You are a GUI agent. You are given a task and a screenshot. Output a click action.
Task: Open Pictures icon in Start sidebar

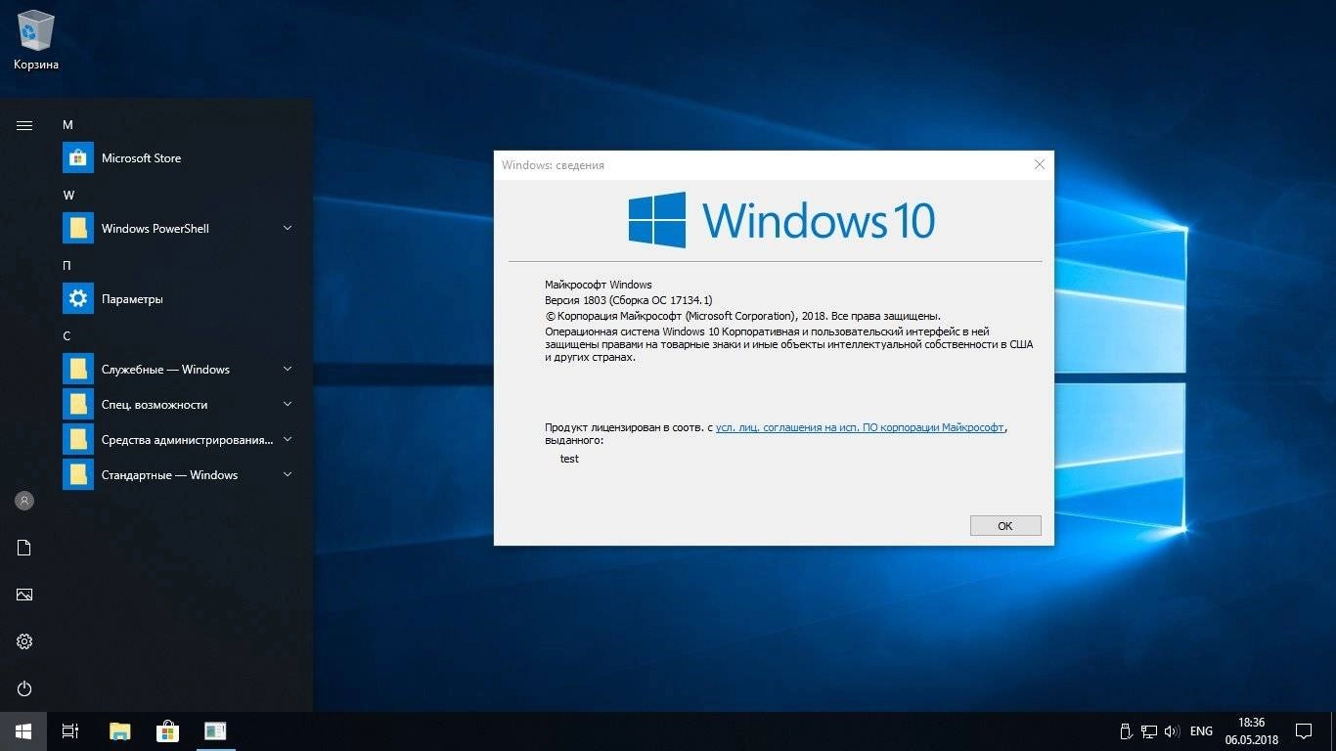[x=24, y=595]
